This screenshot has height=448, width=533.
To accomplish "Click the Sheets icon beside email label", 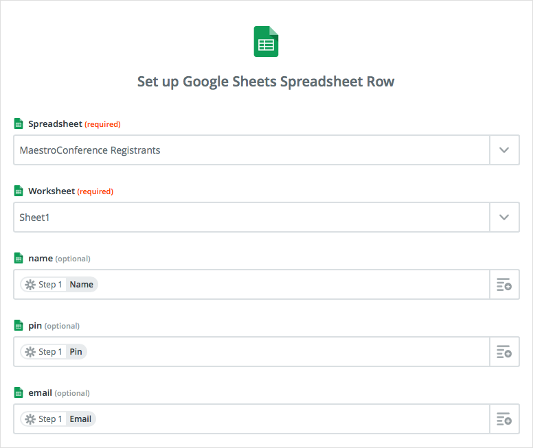I will pos(19,392).
